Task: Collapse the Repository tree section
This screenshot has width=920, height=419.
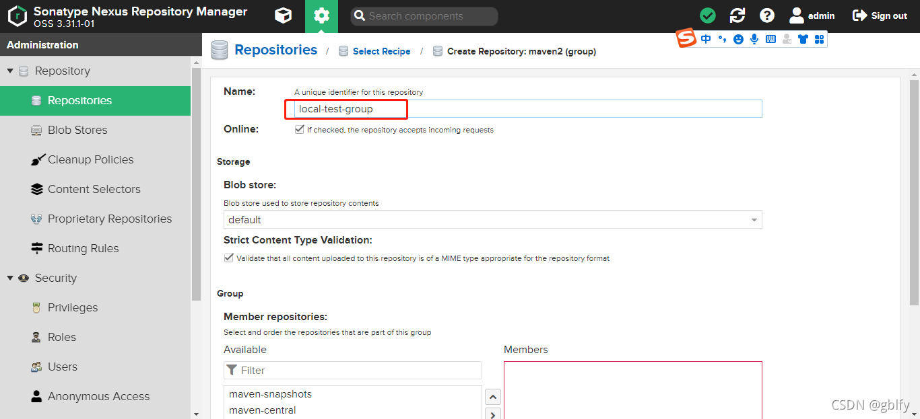Action: pos(10,71)
